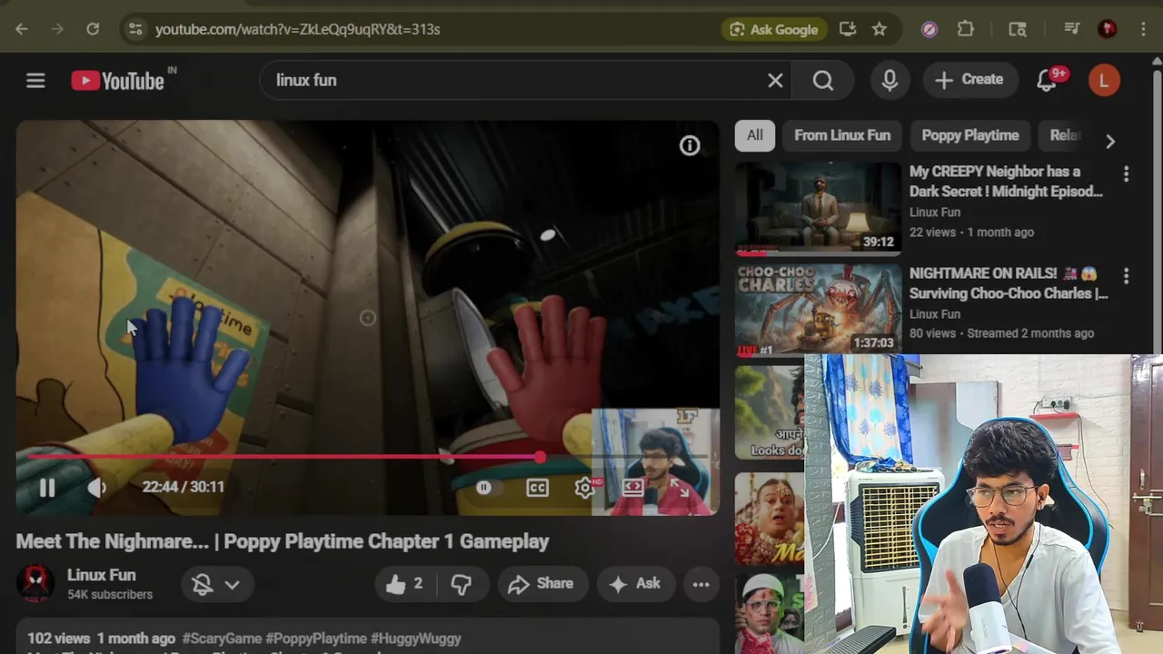Open the player settings gear
Viewport: 1163px width, 654px height.
[x=585, y=488]
